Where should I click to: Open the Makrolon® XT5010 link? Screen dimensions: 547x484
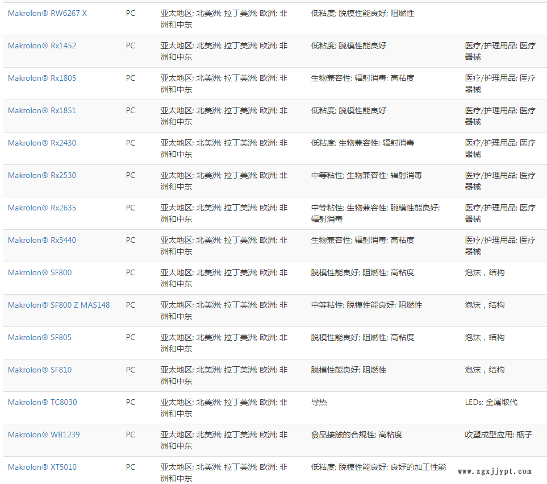[42, 467]
